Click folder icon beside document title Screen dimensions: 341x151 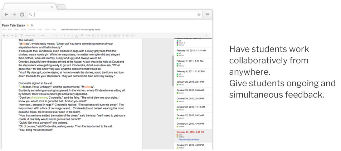click(32, 25)
